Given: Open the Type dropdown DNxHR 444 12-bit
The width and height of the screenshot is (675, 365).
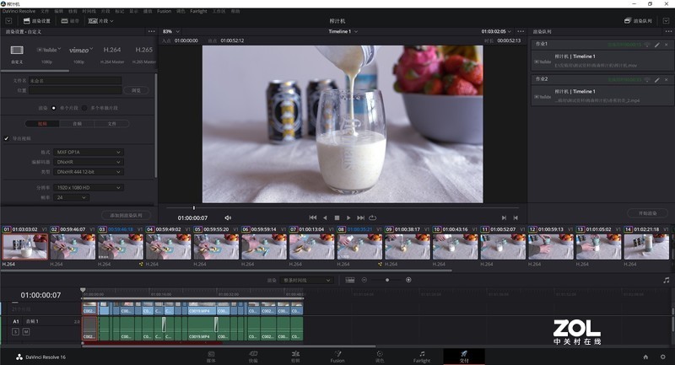Looking at the screenshot, I should tap(89, 172).
